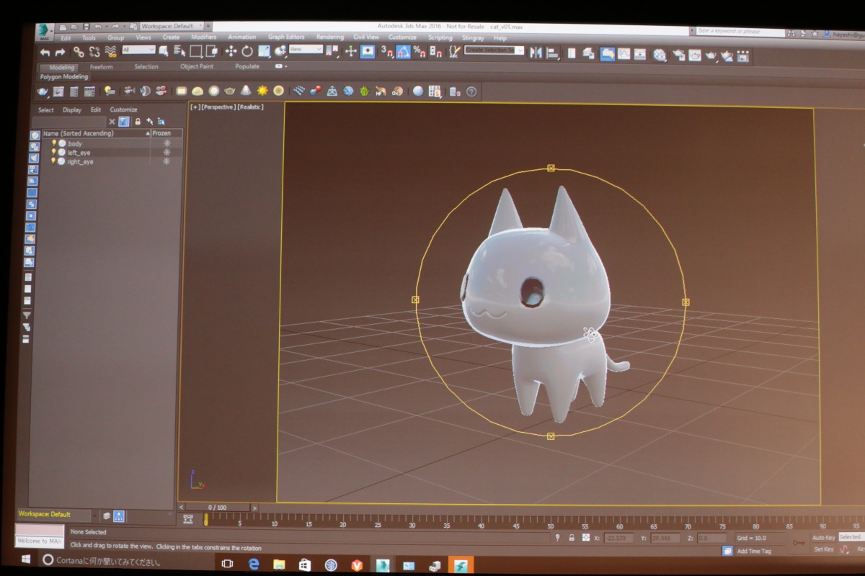865x576 pixels.
Task: Click the [Perspective] viewport label
Action: (219, 107)
